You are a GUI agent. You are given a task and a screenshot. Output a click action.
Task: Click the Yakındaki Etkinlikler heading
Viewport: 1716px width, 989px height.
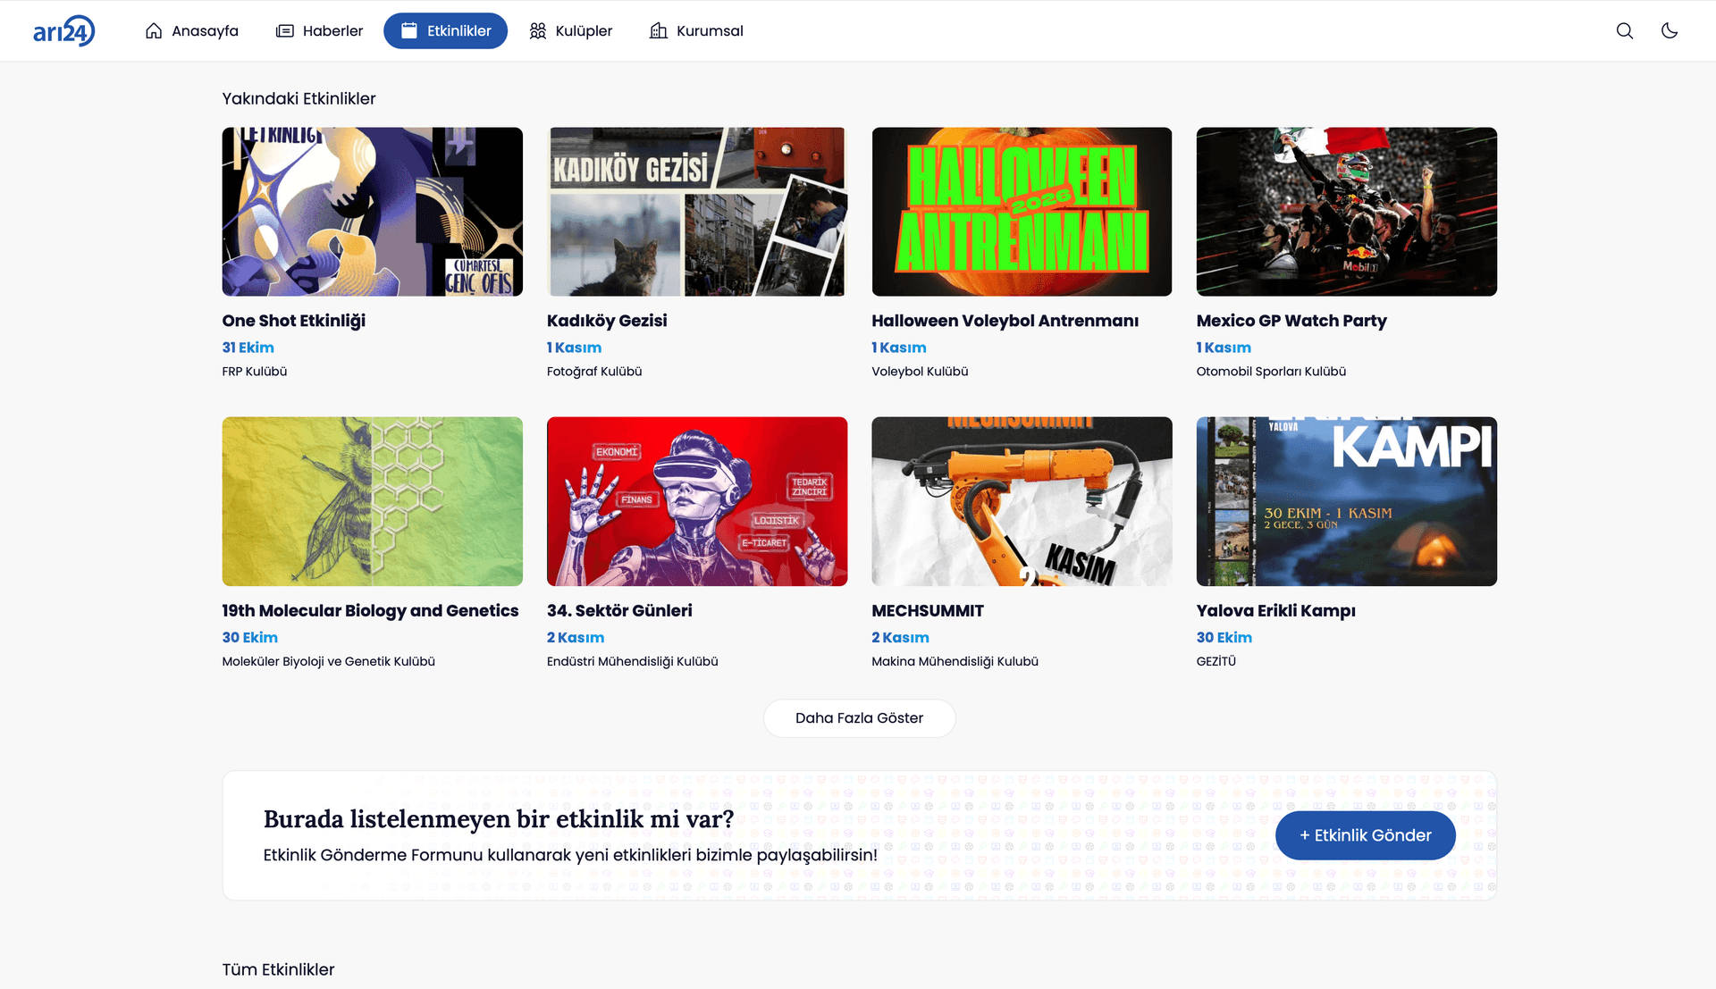(299, 99)
